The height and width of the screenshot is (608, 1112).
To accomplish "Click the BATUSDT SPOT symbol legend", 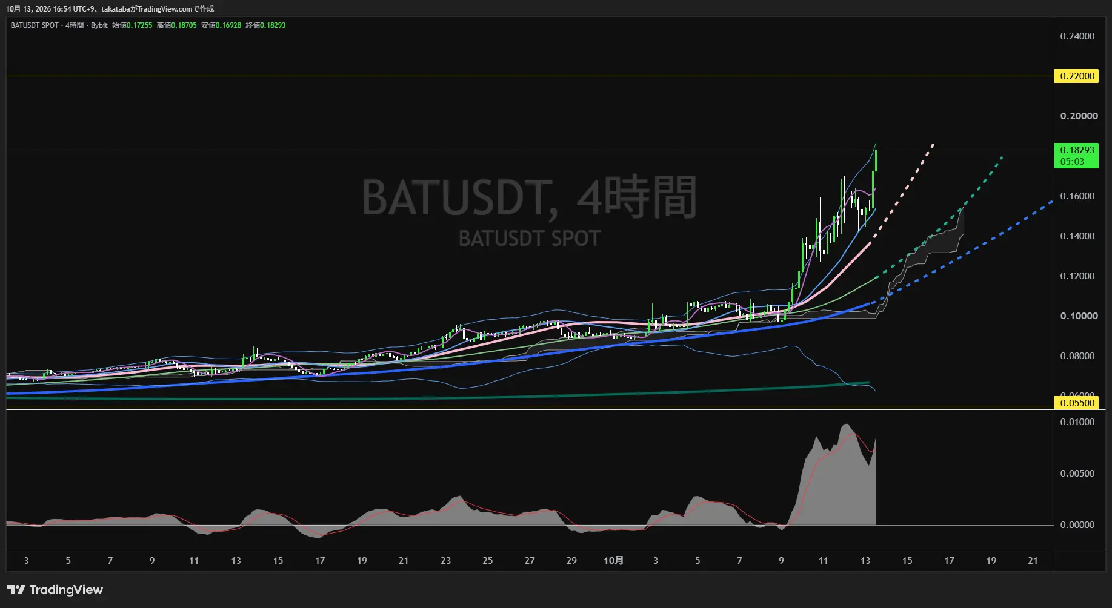I will (x=35, y=25).
